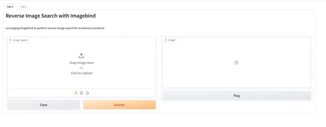Click the orange upload source icon
This screenshot has height=127, width=326.
point(76,93)
